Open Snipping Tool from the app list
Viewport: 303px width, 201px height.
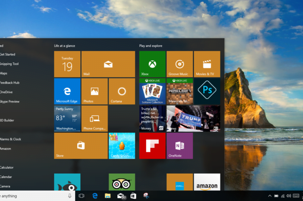click(9, 64)
